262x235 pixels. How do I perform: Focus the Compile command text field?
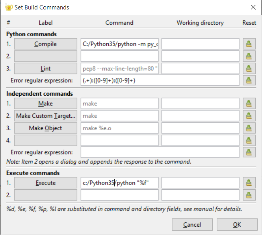(x=120, y=44)
